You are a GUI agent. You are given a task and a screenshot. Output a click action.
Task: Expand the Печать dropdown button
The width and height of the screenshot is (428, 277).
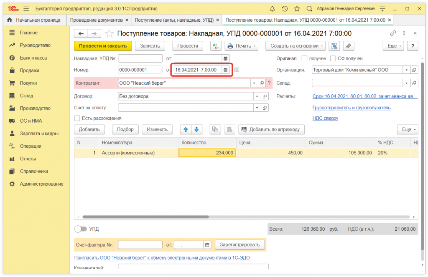pyautogui.click(x=242, y=46)
